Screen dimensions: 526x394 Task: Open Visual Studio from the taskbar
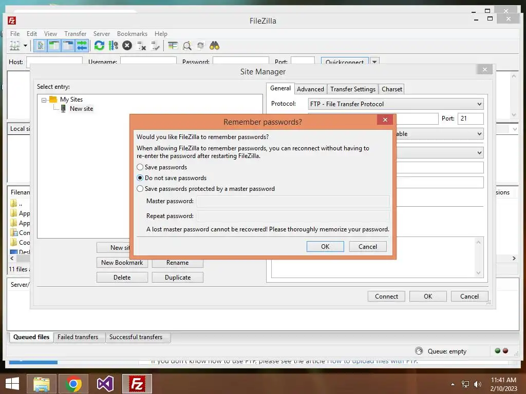coord(105,384)
